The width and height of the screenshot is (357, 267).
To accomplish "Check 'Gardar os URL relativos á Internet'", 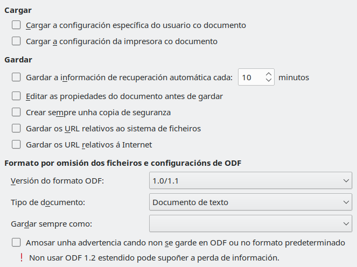I will [16, 144].
